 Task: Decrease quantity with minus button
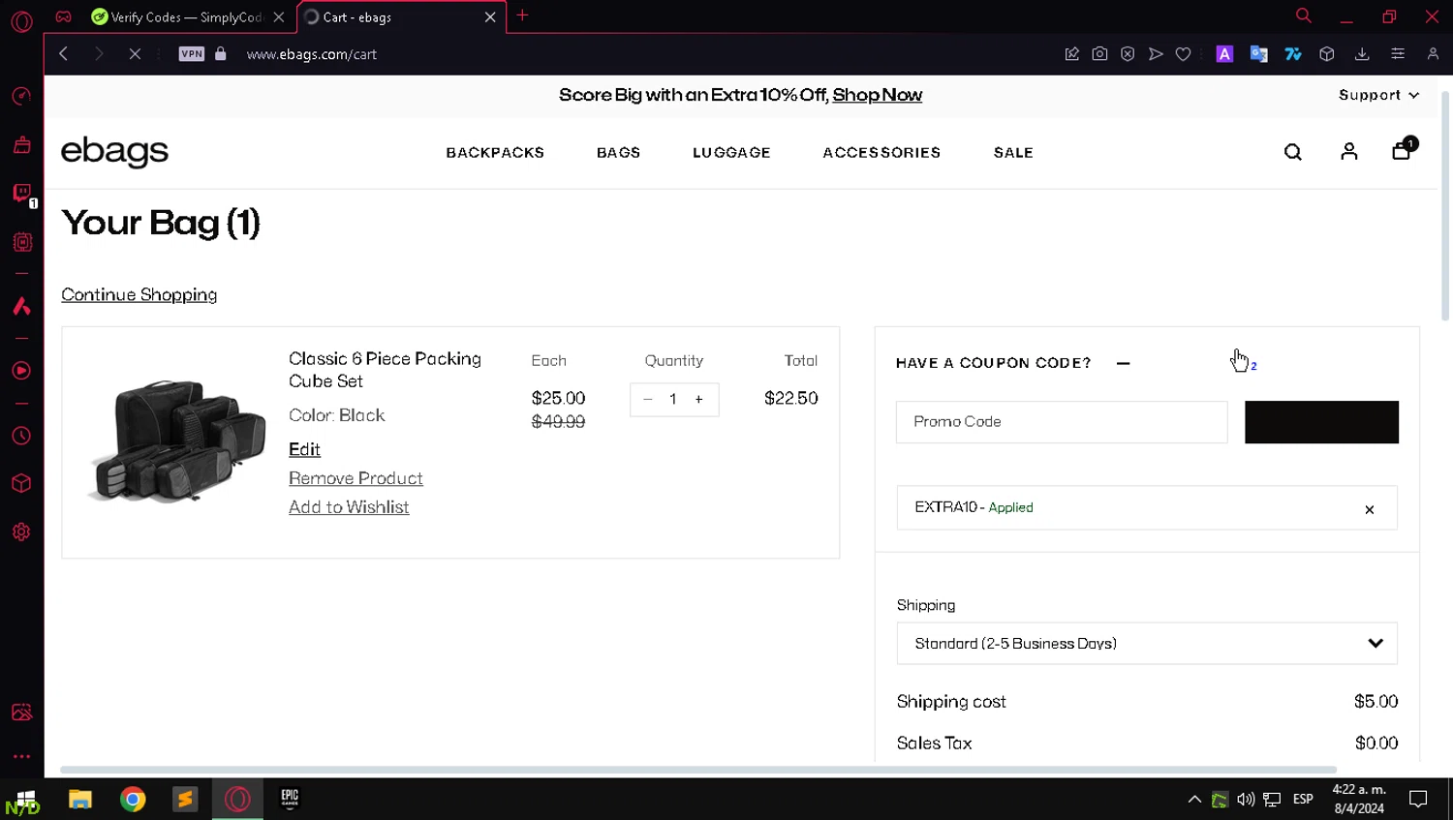coord(648,399)
